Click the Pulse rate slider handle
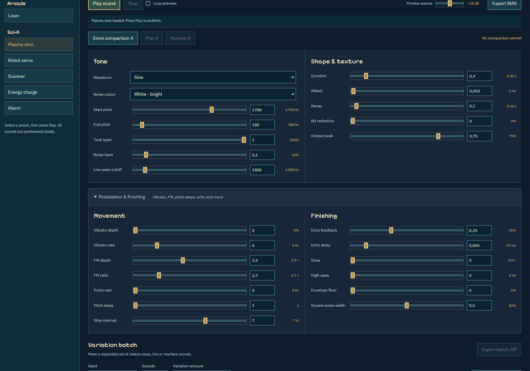The height and width of the screenshot is (371, 530). (135, 291)
